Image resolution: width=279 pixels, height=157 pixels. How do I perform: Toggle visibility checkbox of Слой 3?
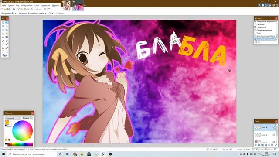point(274,135)
